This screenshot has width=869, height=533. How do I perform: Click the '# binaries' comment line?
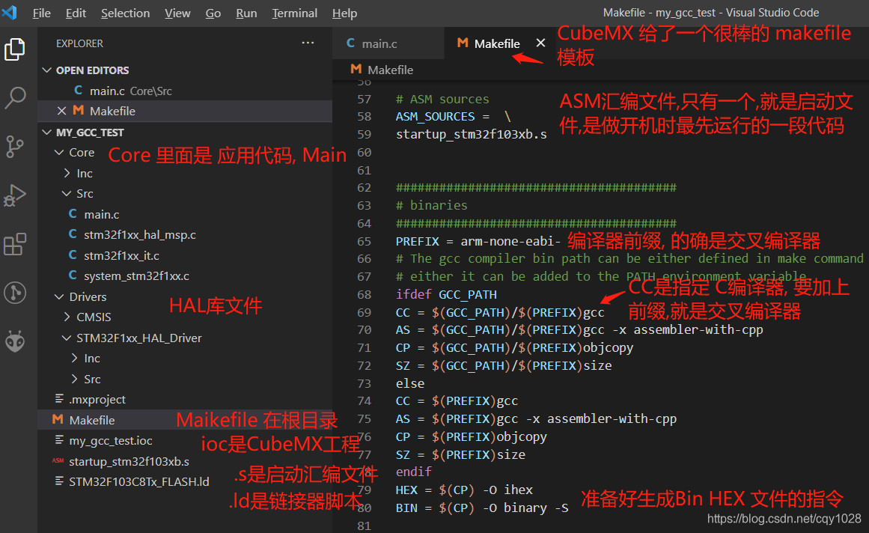(x=431, y=205)
